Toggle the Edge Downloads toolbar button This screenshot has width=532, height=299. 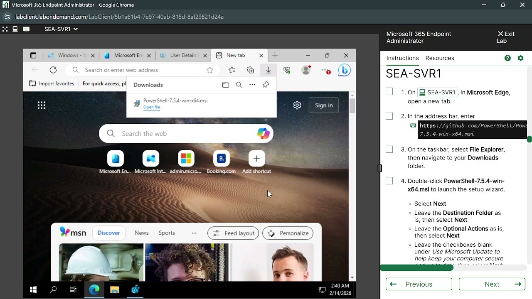click(268, 70)
